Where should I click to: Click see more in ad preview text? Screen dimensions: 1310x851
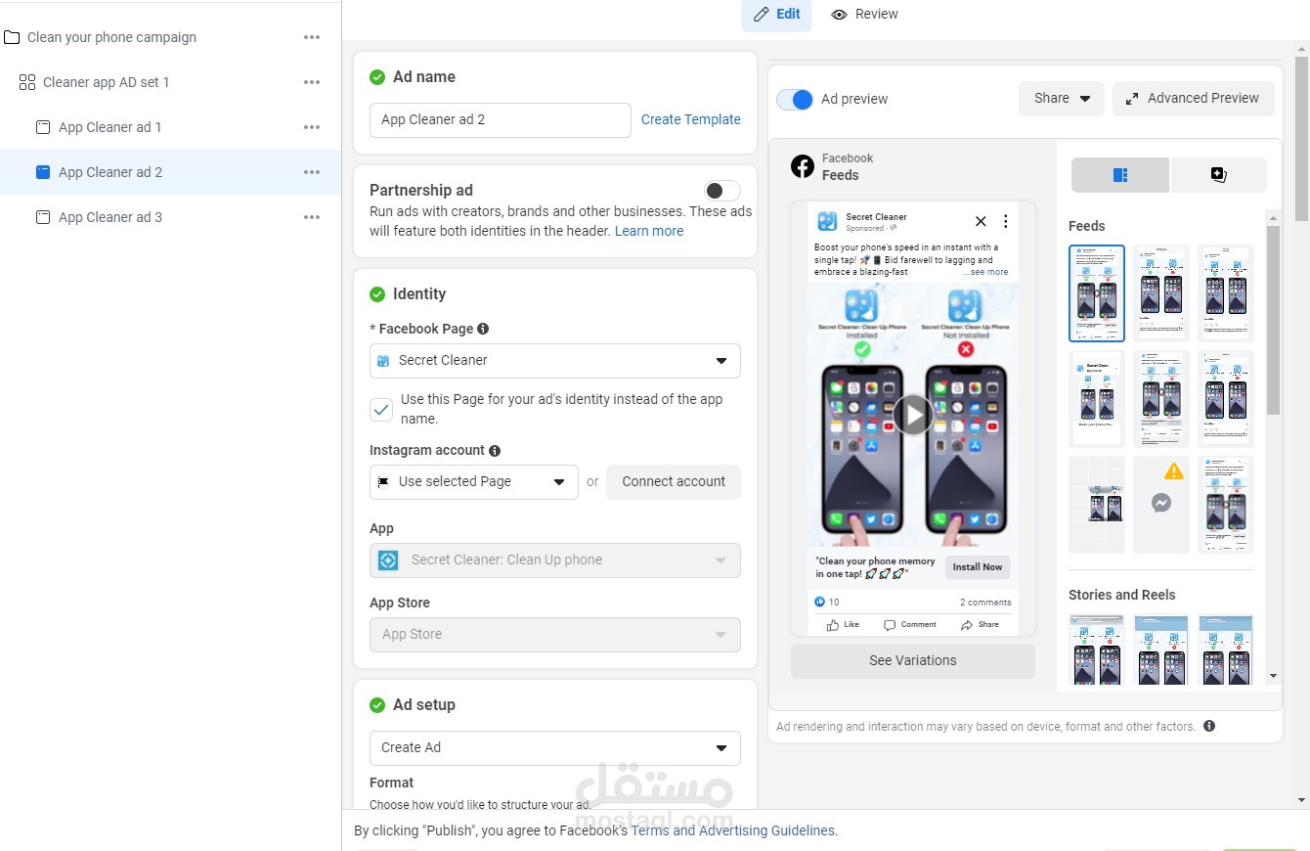coord(985,272)
